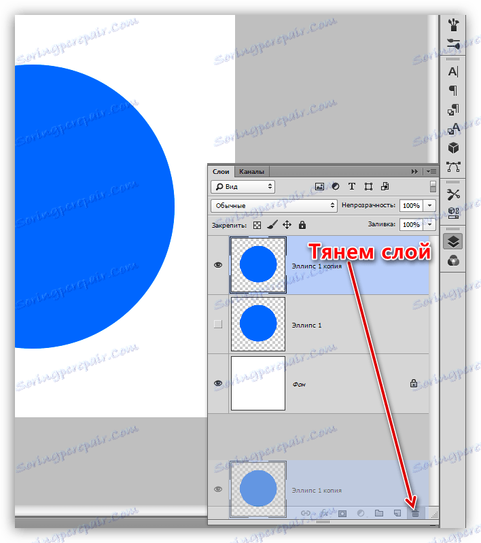The height and width of the screenshot is (543, 481).
Task: Create new adjustment layer icon
Action: click(x=361, y=513)
